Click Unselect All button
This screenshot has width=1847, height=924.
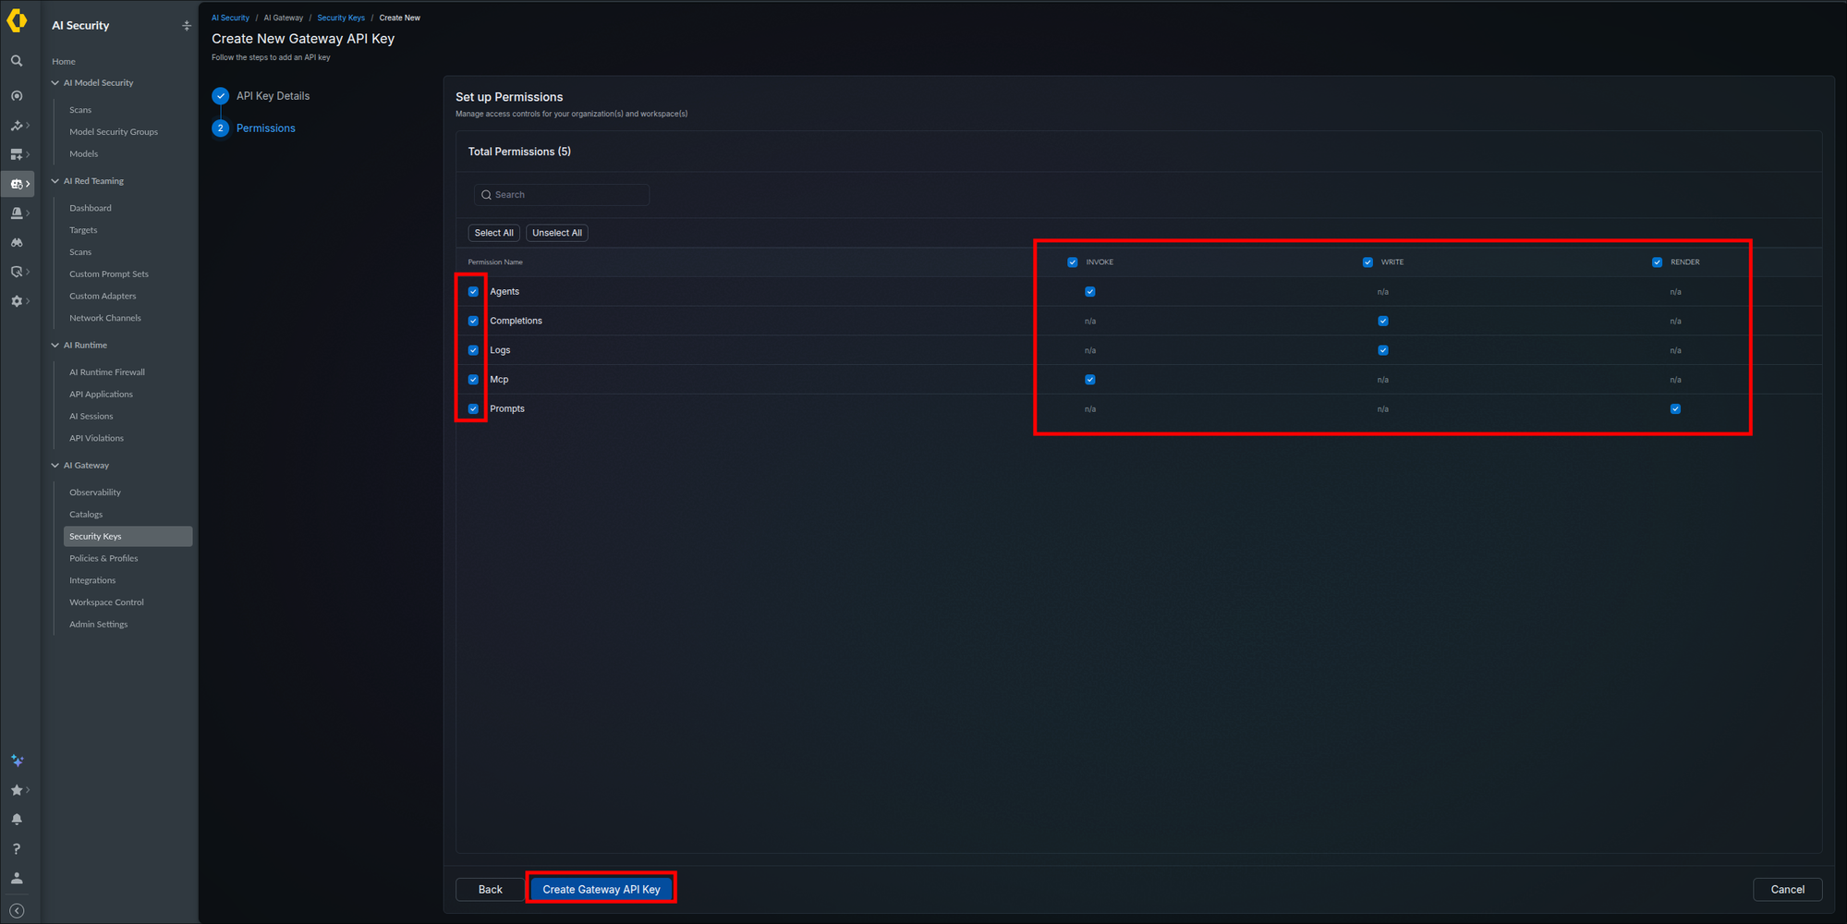coord(557,233)
